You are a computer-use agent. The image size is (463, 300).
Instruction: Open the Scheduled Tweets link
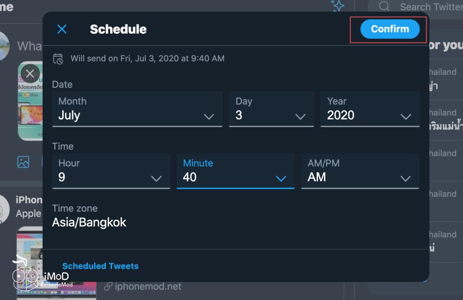point(100,266)
